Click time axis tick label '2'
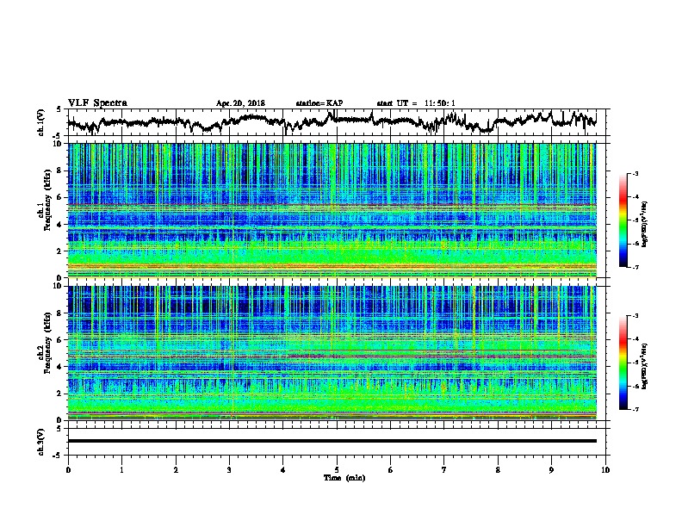 coord(176,469)
